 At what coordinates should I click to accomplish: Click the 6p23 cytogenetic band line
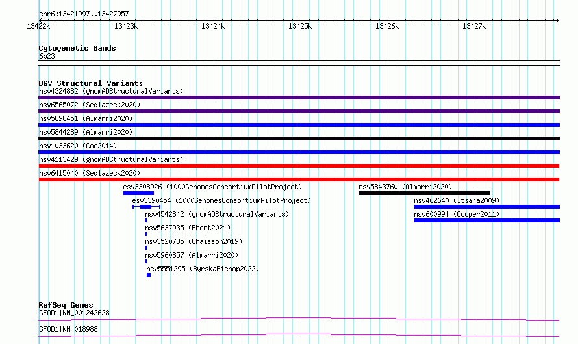(299, 63)
